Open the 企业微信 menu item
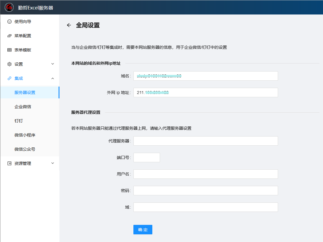The height and width of the screenshot is (242, 323). click(23, 107)
